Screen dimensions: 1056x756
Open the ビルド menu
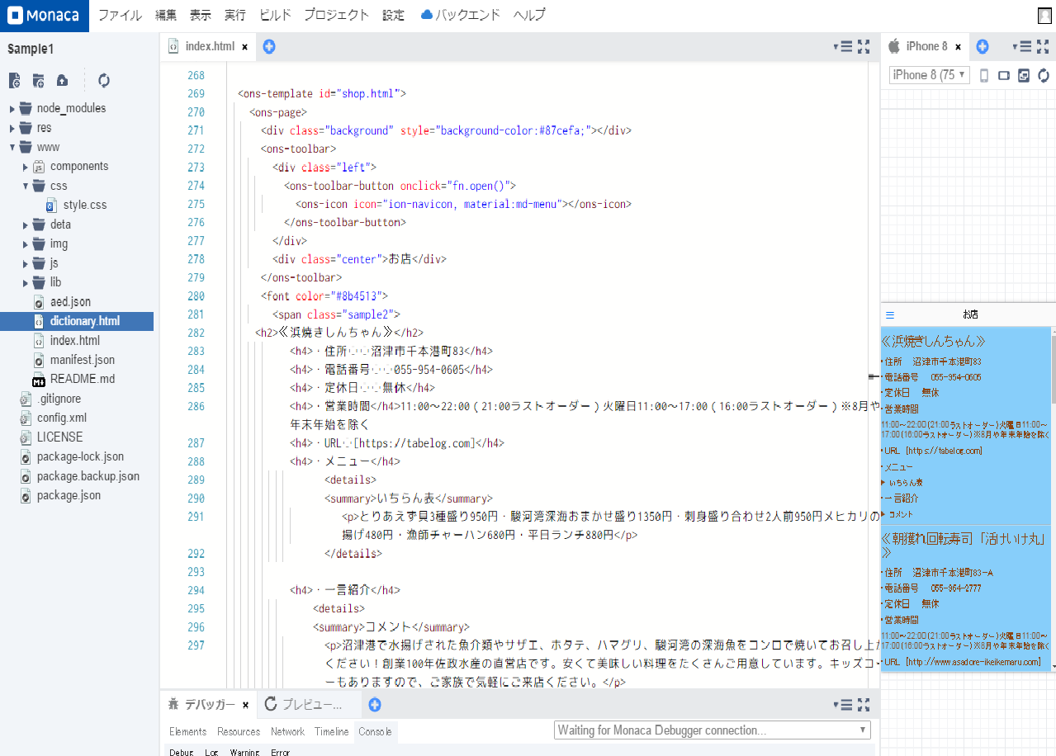(x=274, y=15)
